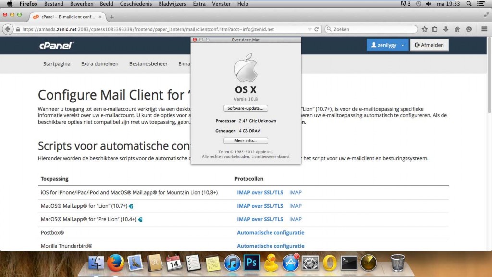Click the help icon beside “Pre Lion” (10.4+)

pos(140,219)
